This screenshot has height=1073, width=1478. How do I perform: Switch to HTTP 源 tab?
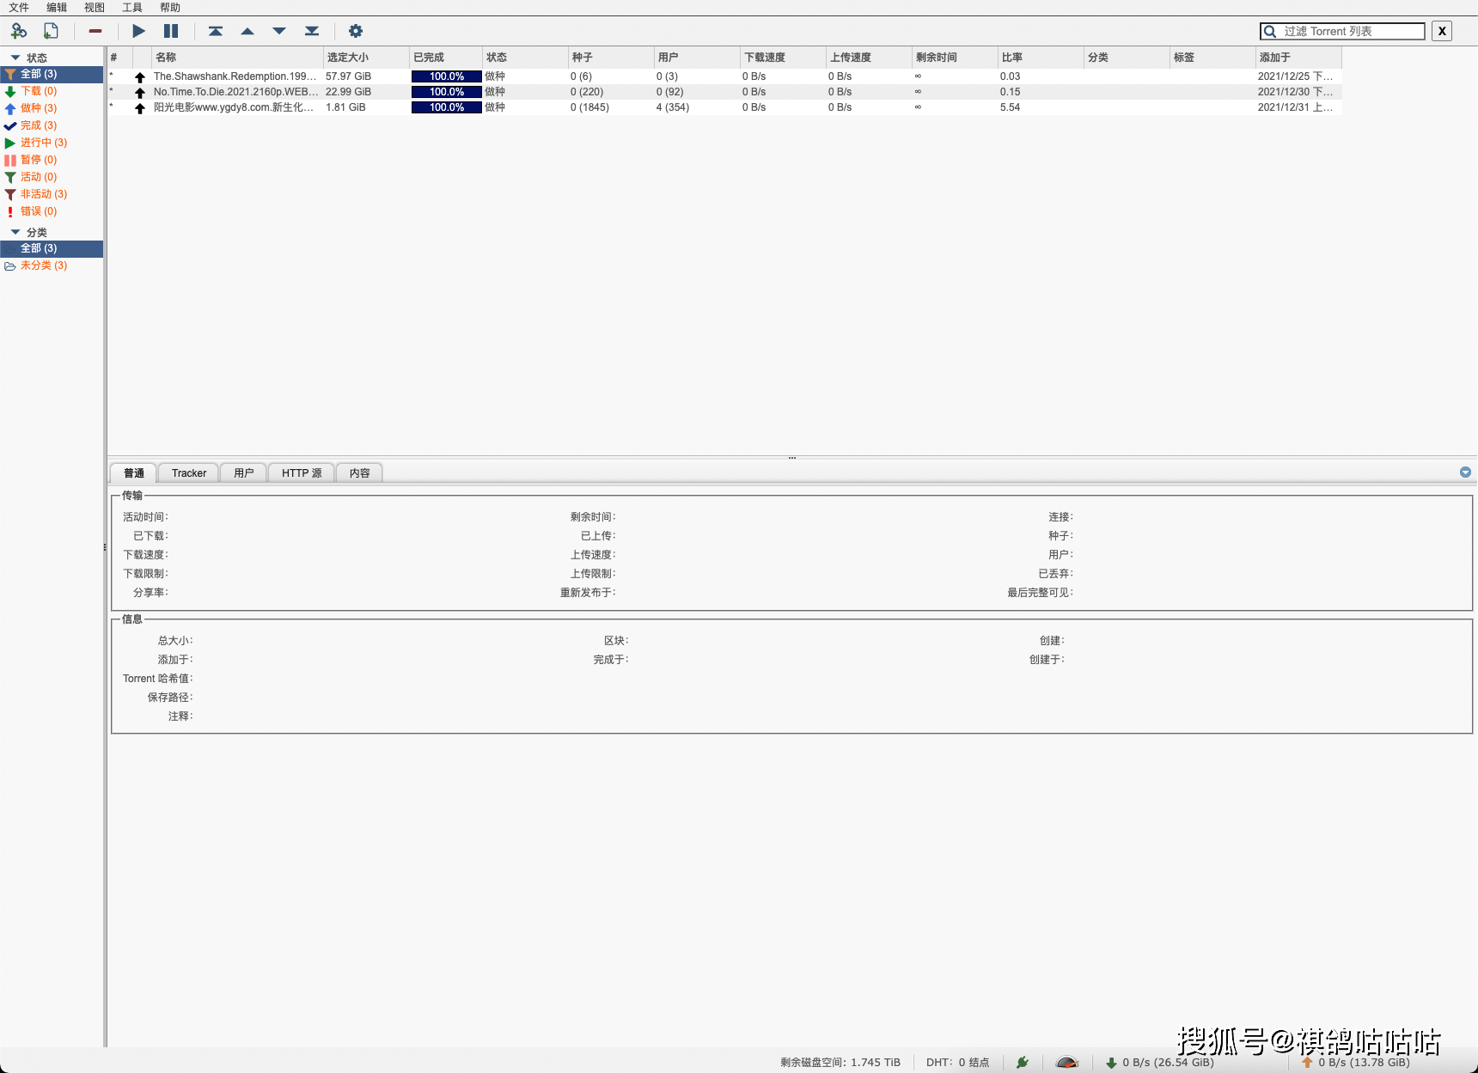(302, 473)
